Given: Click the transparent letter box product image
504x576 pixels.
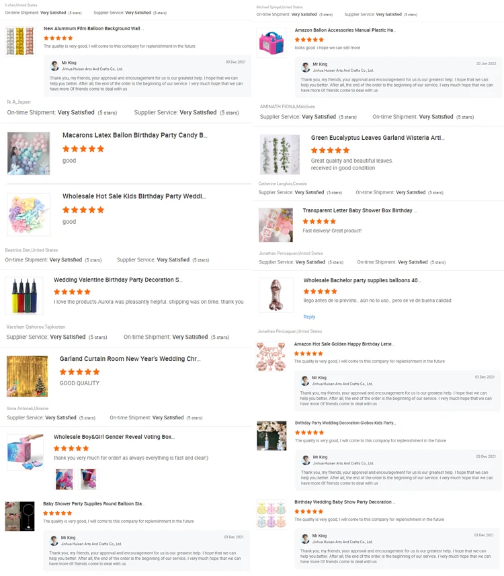Looking at the screenshot, I should point(276,224).
